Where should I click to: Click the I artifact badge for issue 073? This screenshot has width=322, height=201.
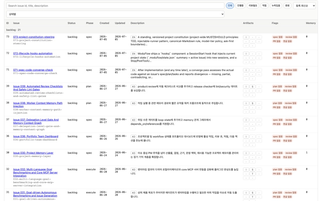[246, 37]
